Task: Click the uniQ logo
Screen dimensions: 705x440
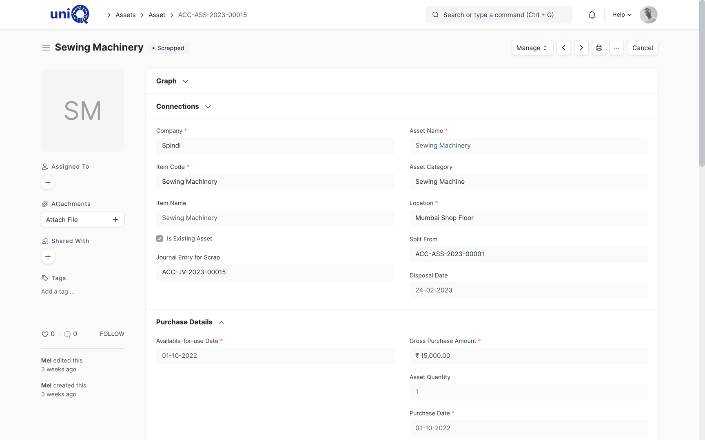Action: click(69, 14)
